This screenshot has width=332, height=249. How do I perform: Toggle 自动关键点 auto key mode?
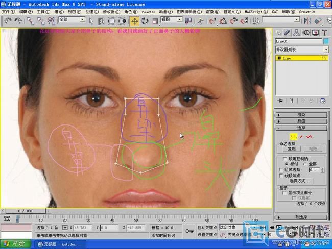pyautogui.click(x=207, y=227)
